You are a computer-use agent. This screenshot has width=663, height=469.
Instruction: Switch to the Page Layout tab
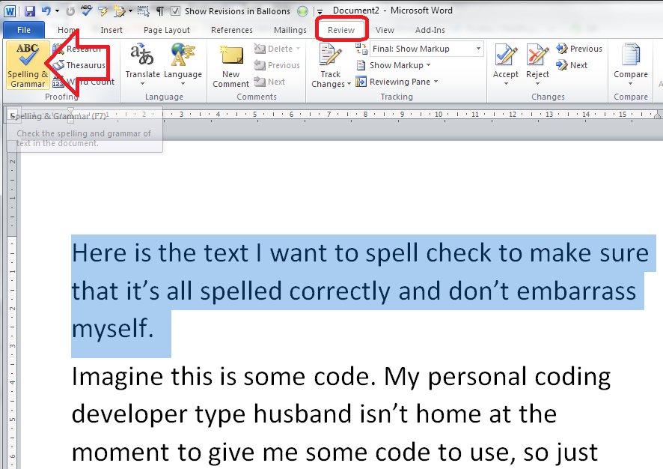tap(167, 30)
